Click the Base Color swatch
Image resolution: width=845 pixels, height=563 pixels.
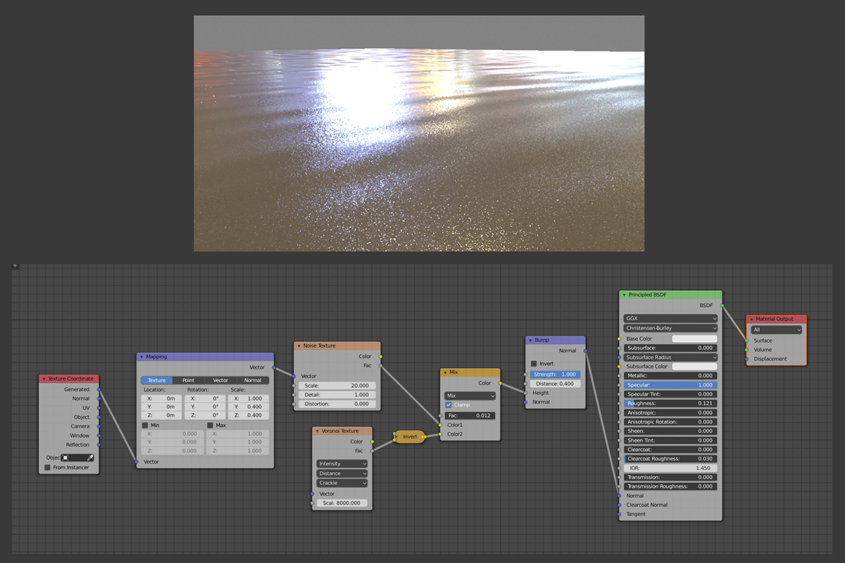[x=694, y=339]
